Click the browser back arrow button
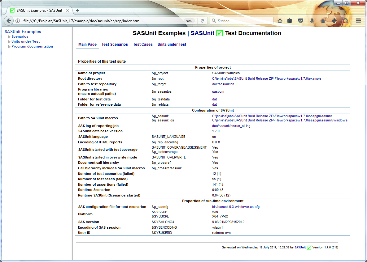 (9, 21)
